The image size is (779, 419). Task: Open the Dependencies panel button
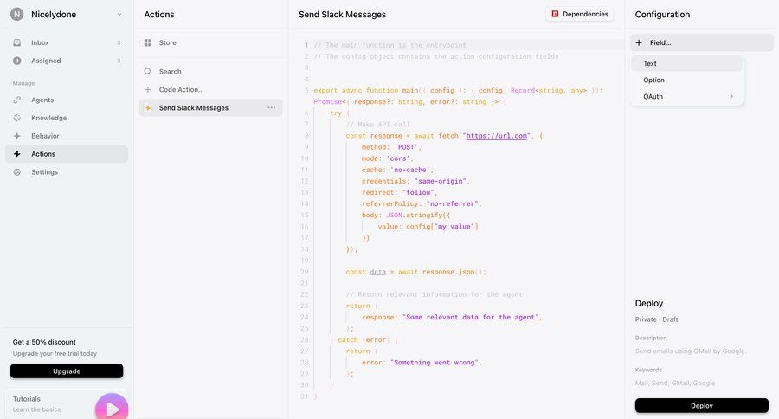click(580, 15)
